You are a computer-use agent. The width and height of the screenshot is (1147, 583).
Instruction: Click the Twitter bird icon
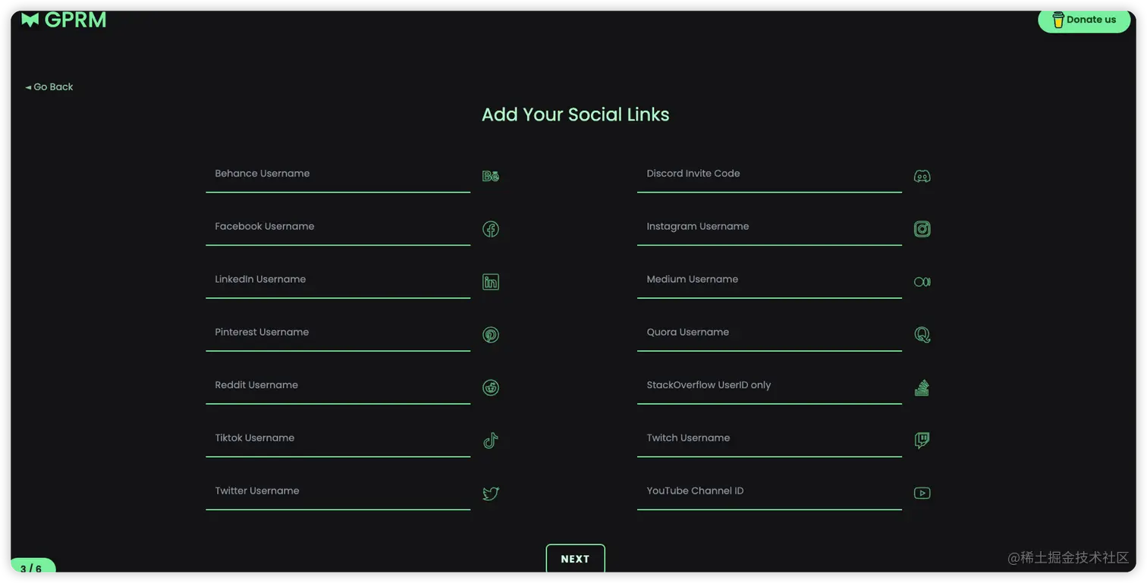(x=491, y=494)
